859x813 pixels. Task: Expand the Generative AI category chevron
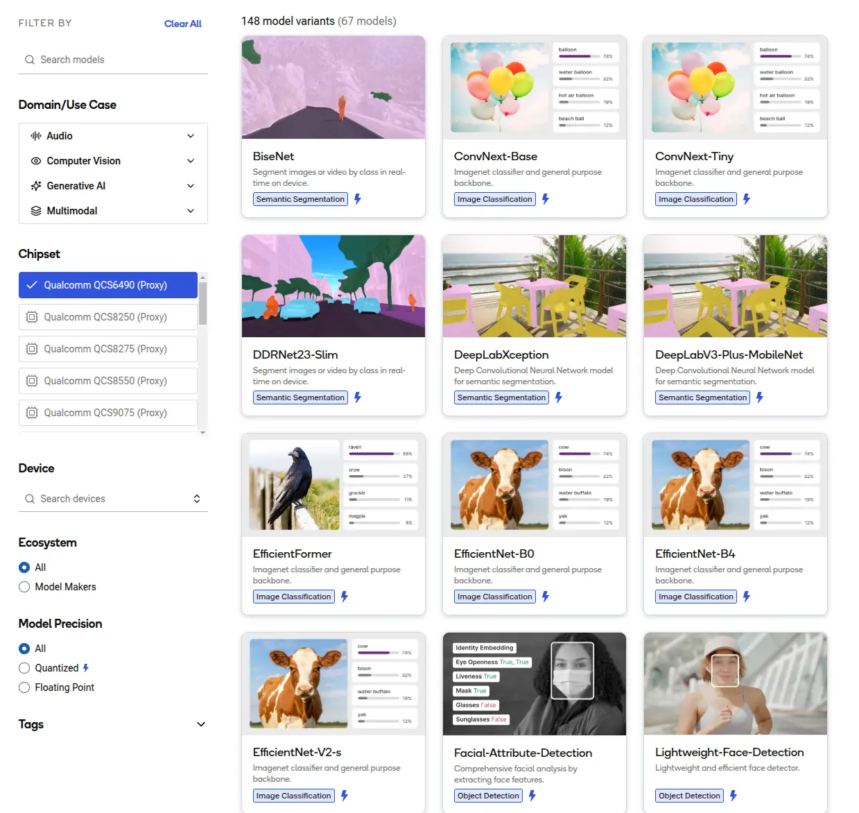(x=191, y=186)
